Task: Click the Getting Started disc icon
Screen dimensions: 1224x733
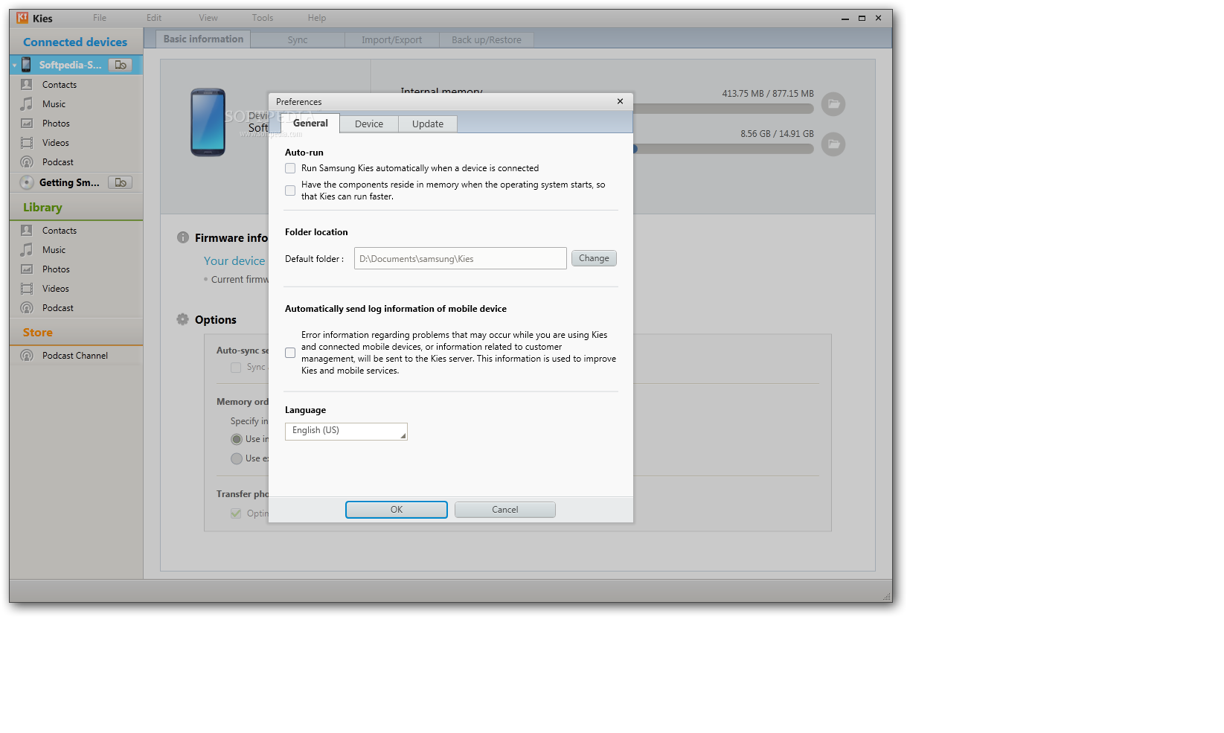Action: point(27,182)
